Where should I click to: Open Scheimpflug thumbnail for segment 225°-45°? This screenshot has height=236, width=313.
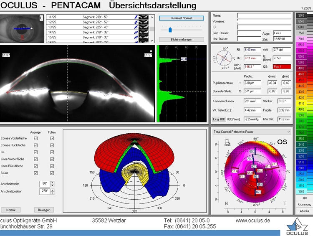tap(144, 27)
